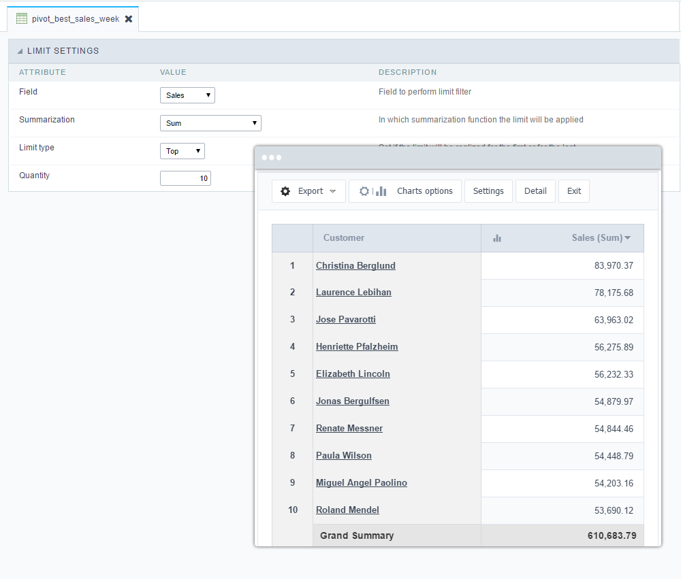The image size is (681, 579).
Task: Click the sales value 78,175.68
Action: coord(614,293)
